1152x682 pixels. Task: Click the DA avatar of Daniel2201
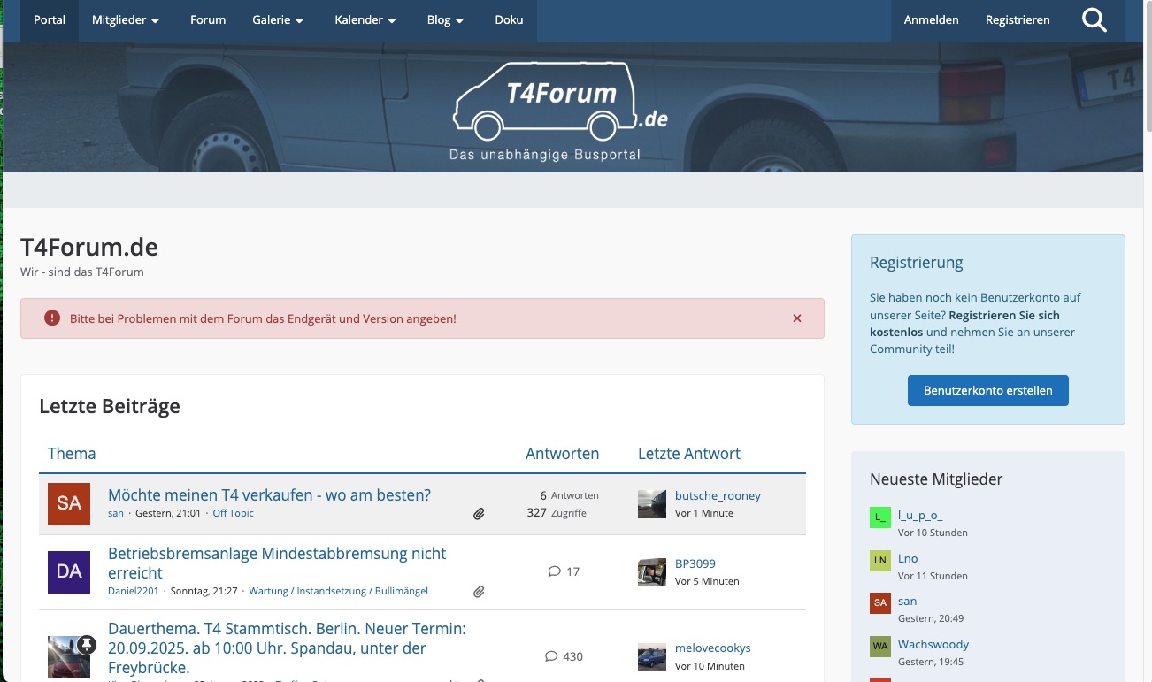[69, 571]
